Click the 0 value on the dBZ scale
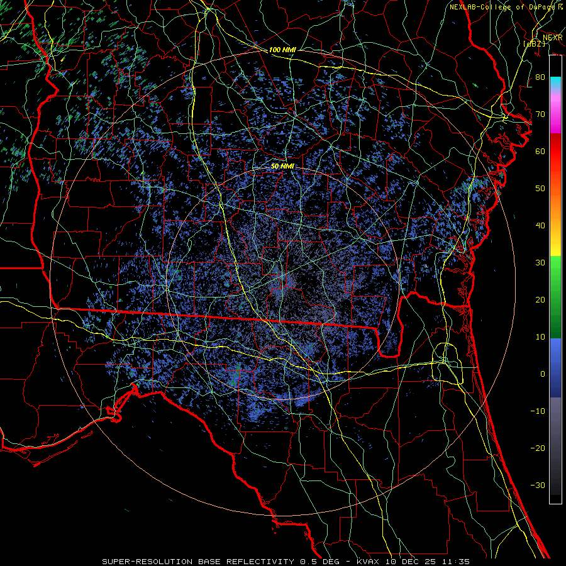The image size is (566, 566). [x=543, y=374]
